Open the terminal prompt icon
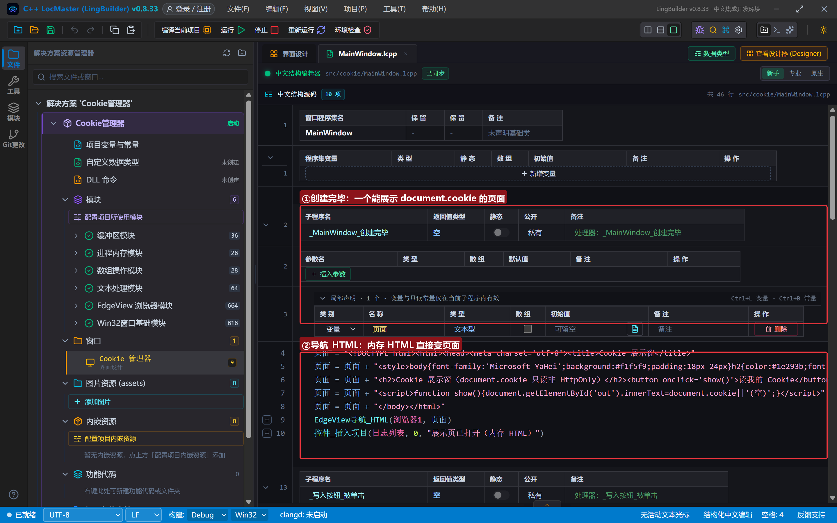 tap(777, 30)
